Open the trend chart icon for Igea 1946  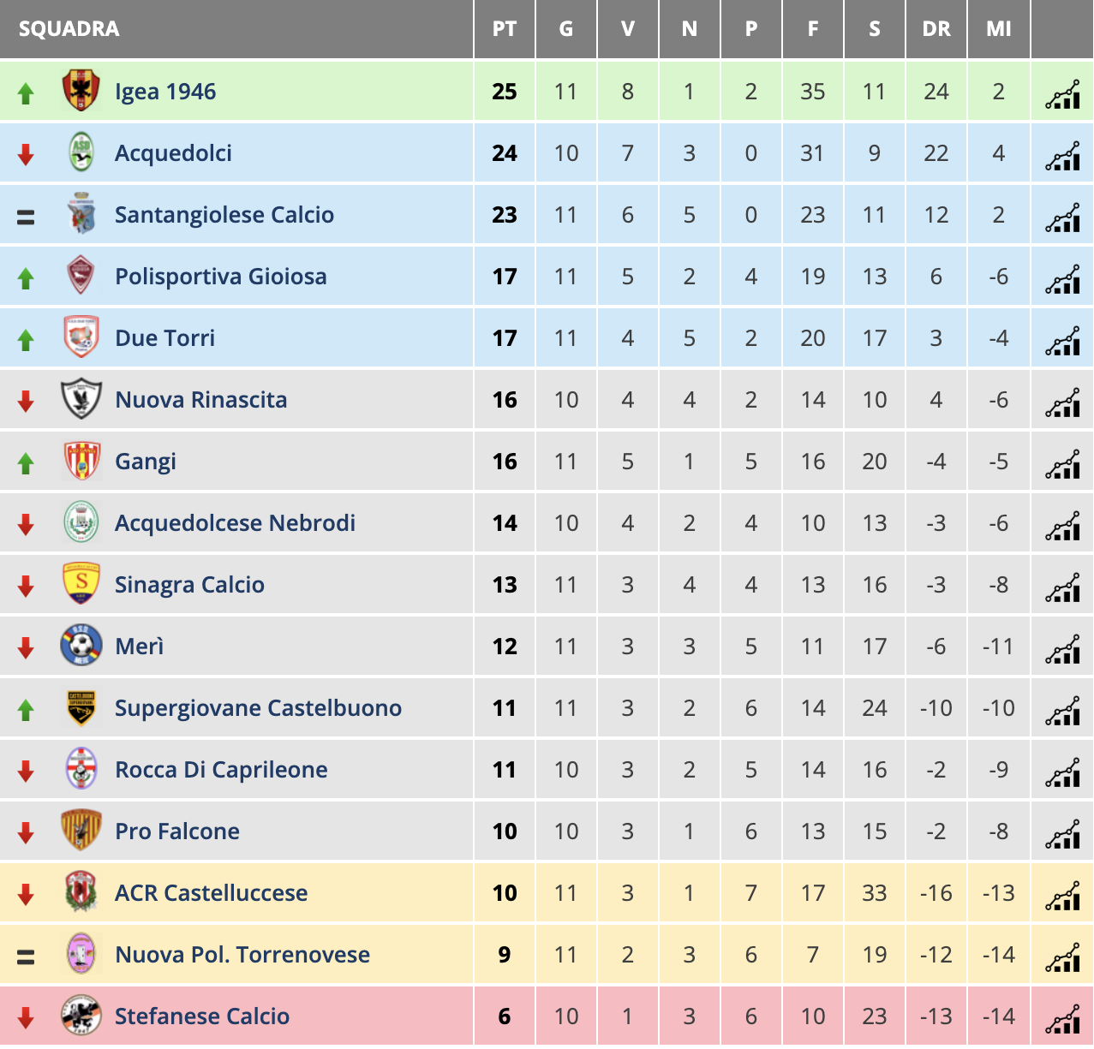point(1062,93)
